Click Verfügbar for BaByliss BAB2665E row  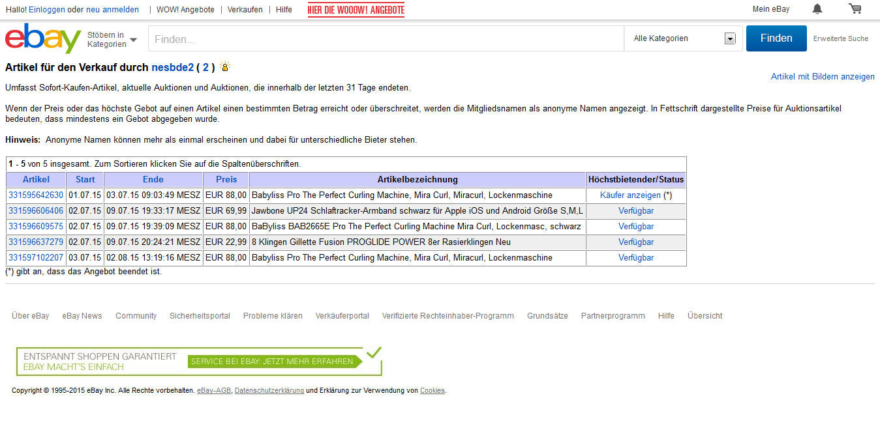point(636,227)
